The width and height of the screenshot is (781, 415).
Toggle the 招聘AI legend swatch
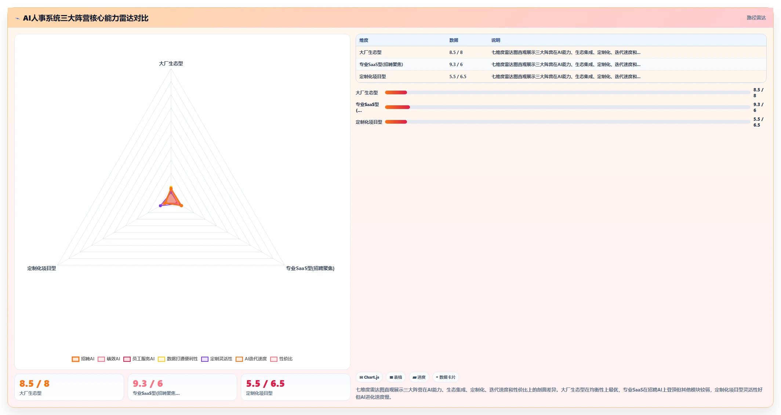(75, 359)
